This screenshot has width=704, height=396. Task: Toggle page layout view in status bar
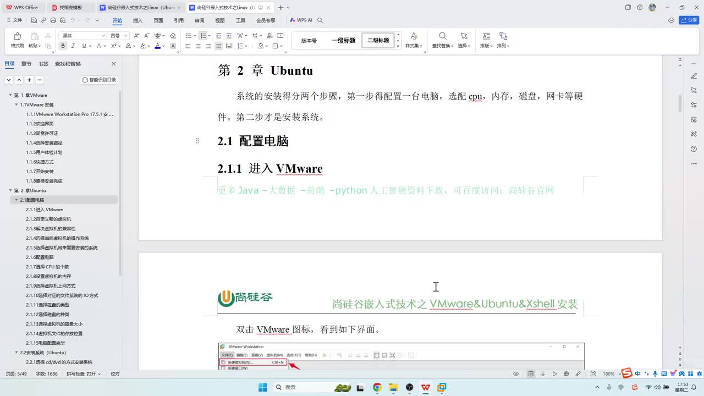pos(531,374)
